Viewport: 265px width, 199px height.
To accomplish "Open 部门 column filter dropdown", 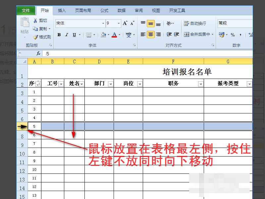I will click(111, 84).
